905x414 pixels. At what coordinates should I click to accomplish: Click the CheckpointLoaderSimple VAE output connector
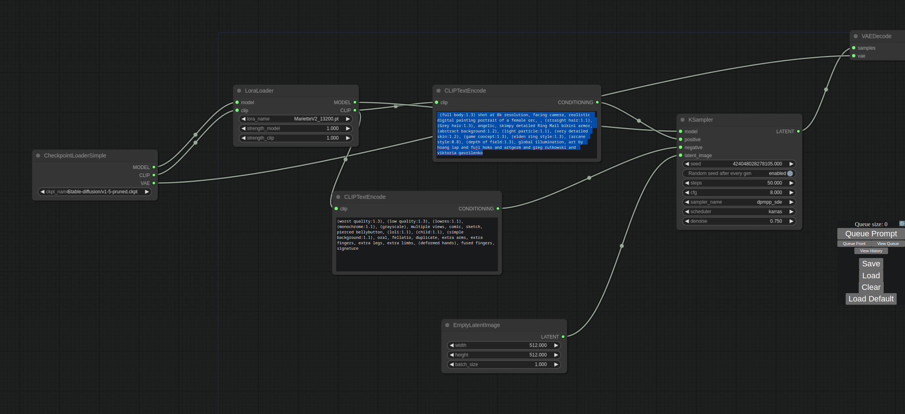coord(154,183)
